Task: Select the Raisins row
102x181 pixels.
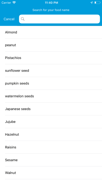Action: (x=51, y=147)
